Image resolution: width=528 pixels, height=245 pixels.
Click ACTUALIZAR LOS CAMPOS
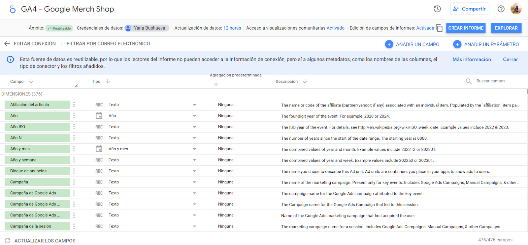pyautogui.click(x=45, y=241)
